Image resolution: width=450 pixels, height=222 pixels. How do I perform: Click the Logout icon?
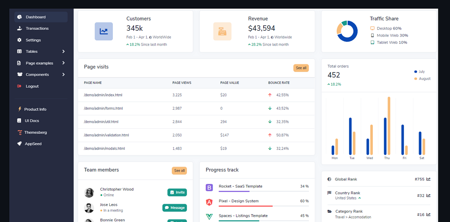point(19,86)
